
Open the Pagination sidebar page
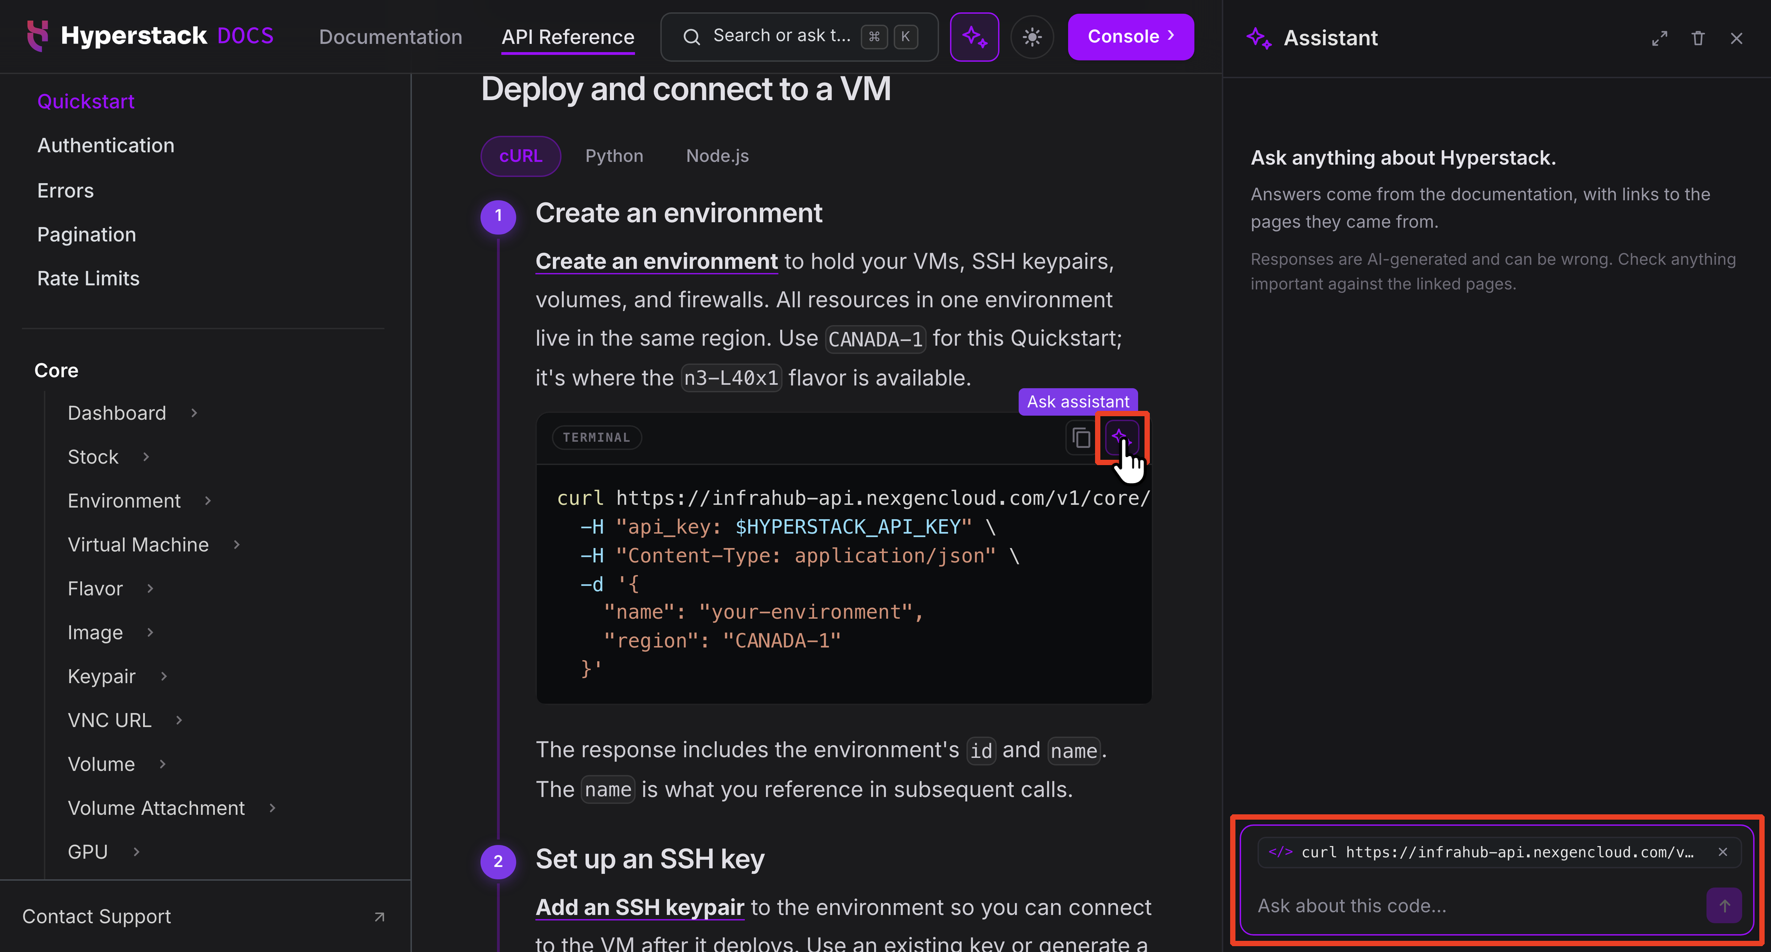(87, 234)
